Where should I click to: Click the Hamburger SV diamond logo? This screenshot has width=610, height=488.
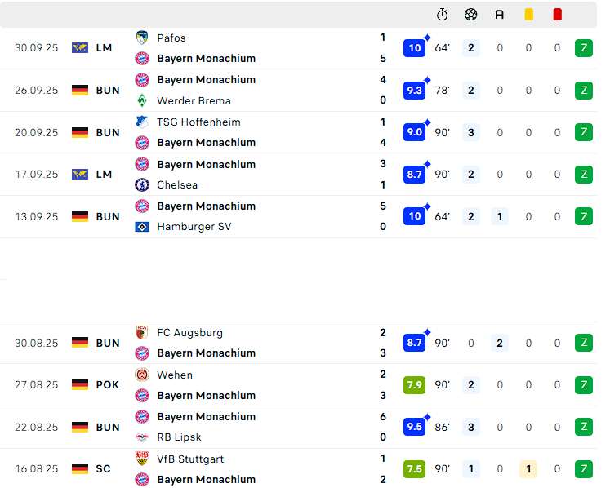142,227
